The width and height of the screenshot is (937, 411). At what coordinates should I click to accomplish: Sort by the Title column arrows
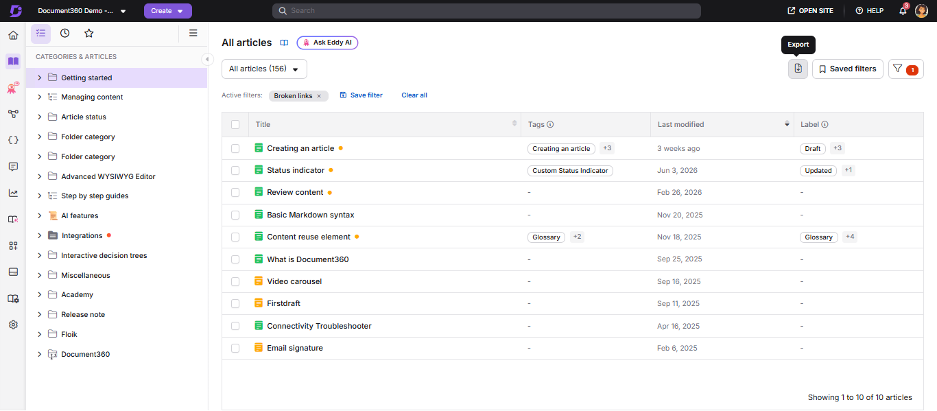pos(514,124)
